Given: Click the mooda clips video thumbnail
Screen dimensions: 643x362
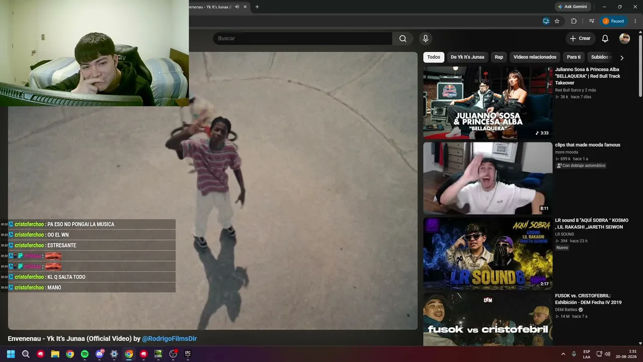Looking at the screenshot, I should [488, 178].
